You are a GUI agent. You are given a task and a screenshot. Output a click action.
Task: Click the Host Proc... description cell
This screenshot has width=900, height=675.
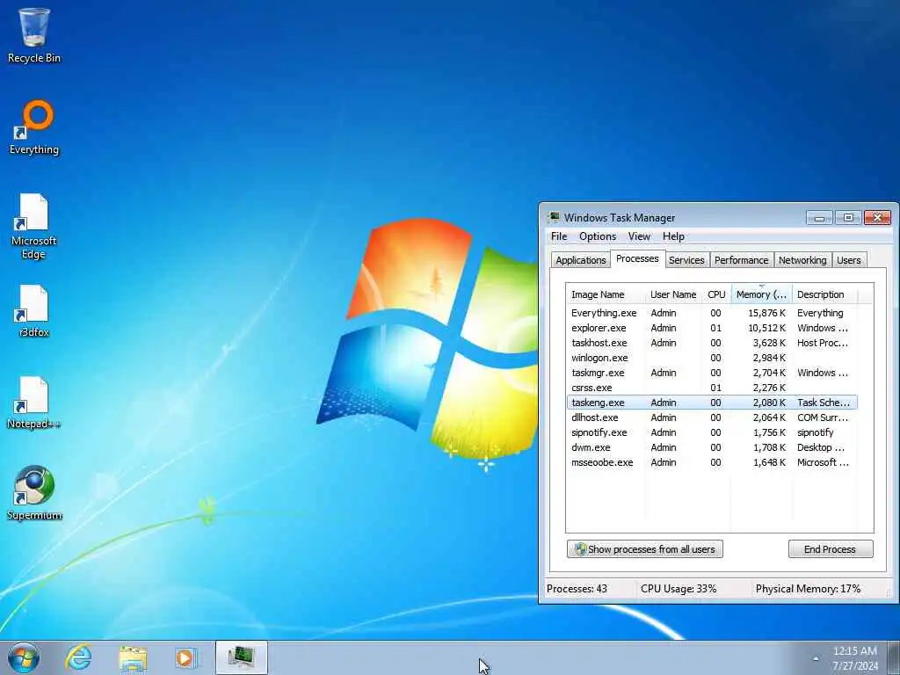click(823, 343)
